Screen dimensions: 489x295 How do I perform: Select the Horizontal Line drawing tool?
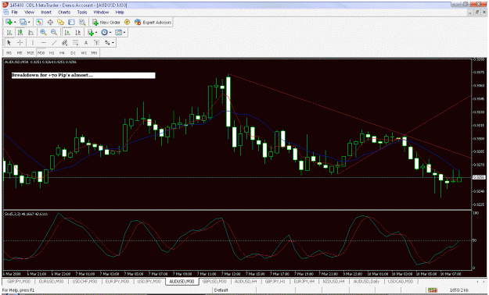coord(44,42)
